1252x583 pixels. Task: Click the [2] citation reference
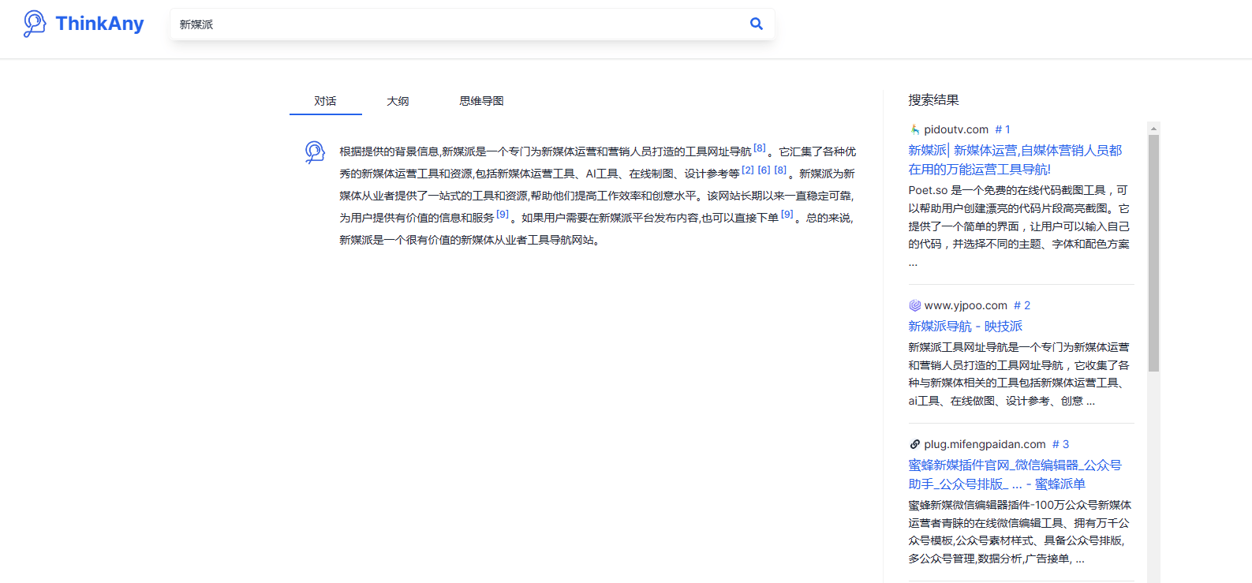(747, 170)
